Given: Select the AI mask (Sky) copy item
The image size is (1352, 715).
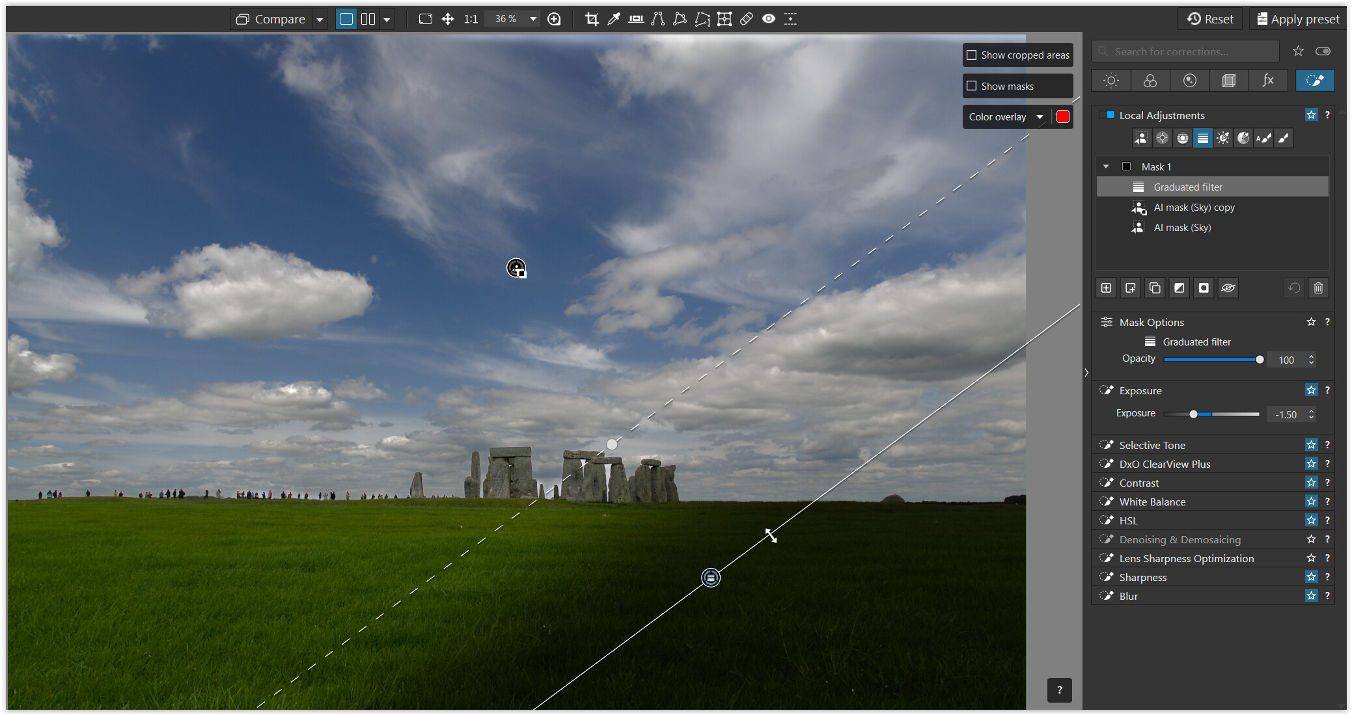Looking at the screenshot, I should (1194, 208).
